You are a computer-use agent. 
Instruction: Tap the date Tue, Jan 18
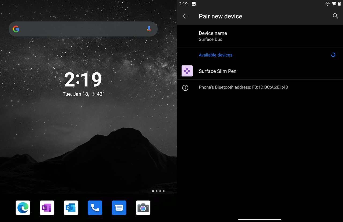point(75,94)
